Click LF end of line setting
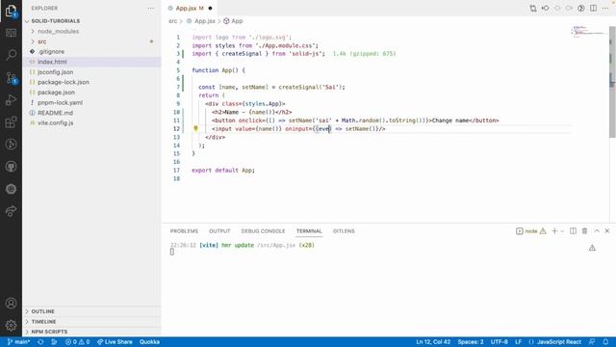This screenshot has width=616, height=347. point(518,342)
